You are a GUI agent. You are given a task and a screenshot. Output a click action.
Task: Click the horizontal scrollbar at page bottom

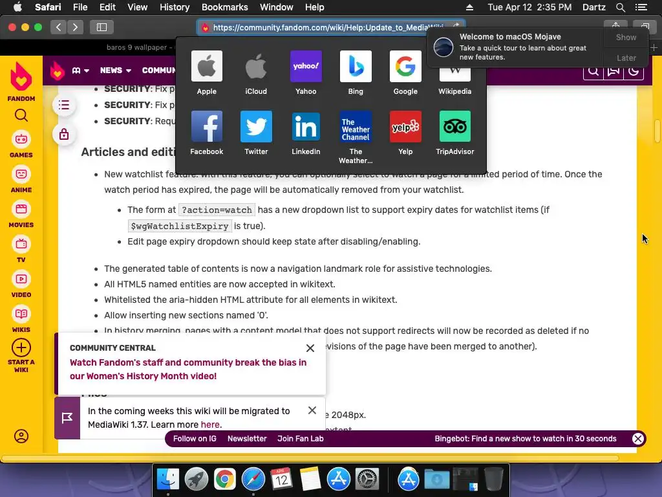point(310,458)
